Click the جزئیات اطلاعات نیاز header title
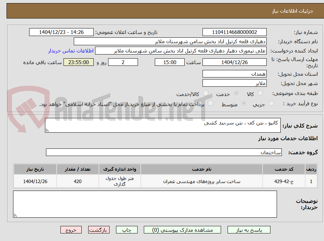This screenshot has height=241, width=324. 292,11
